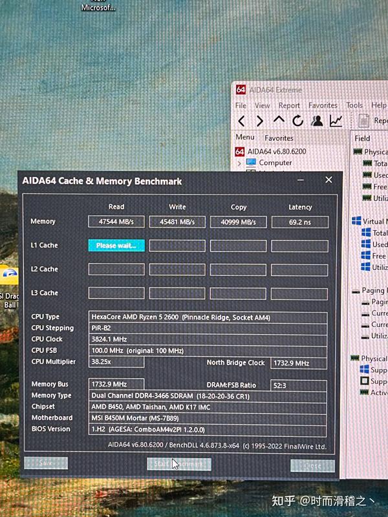Click CPU FSB 100.0 MHz value
The width and height of the screenshot is (388, 517).
point(208,350)
